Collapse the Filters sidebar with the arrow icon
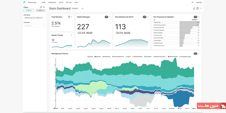Screen dimensions: 226x113 (44, 7)
